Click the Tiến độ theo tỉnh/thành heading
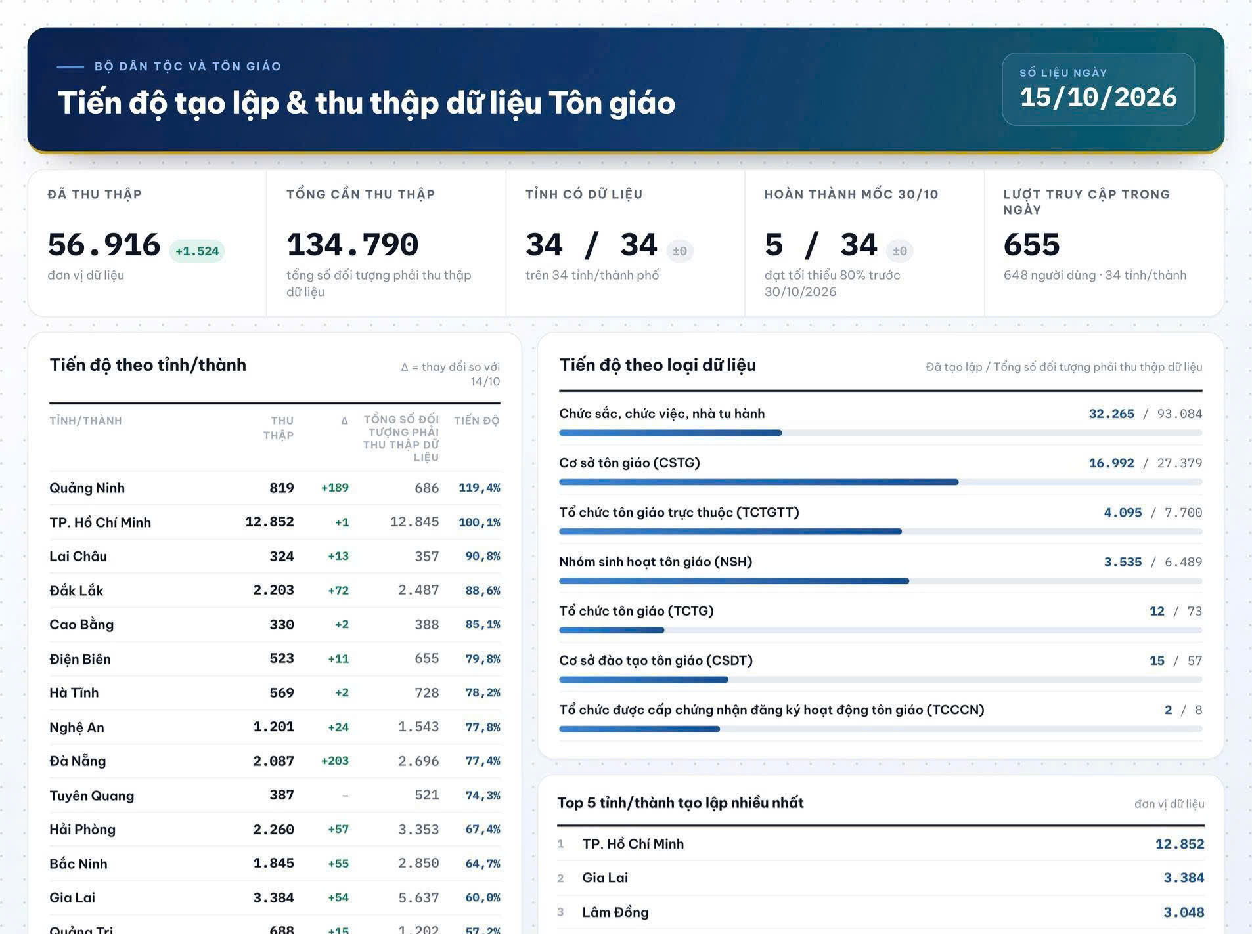The height and width of the screenshot is (934, 1252). [148, 365]
